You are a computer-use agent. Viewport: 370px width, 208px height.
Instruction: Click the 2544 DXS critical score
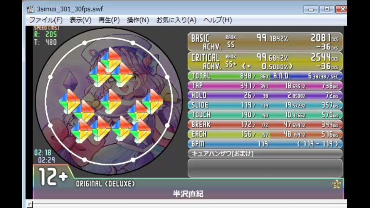click(x=325, y=57)
